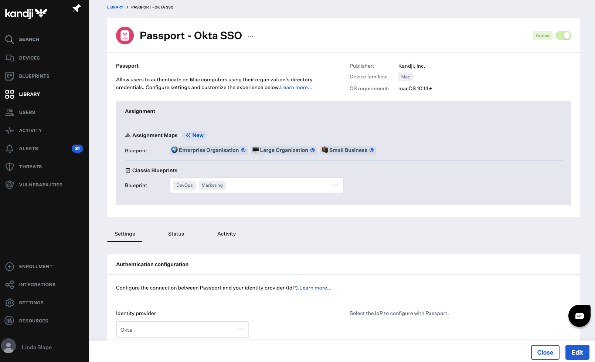
Task: Click the Passport library item icon
Action: (125, 35)
